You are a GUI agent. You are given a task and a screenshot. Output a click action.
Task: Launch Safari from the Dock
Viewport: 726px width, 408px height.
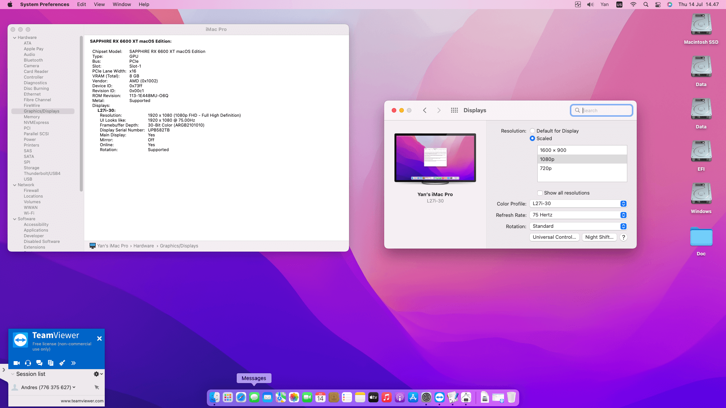241,397
